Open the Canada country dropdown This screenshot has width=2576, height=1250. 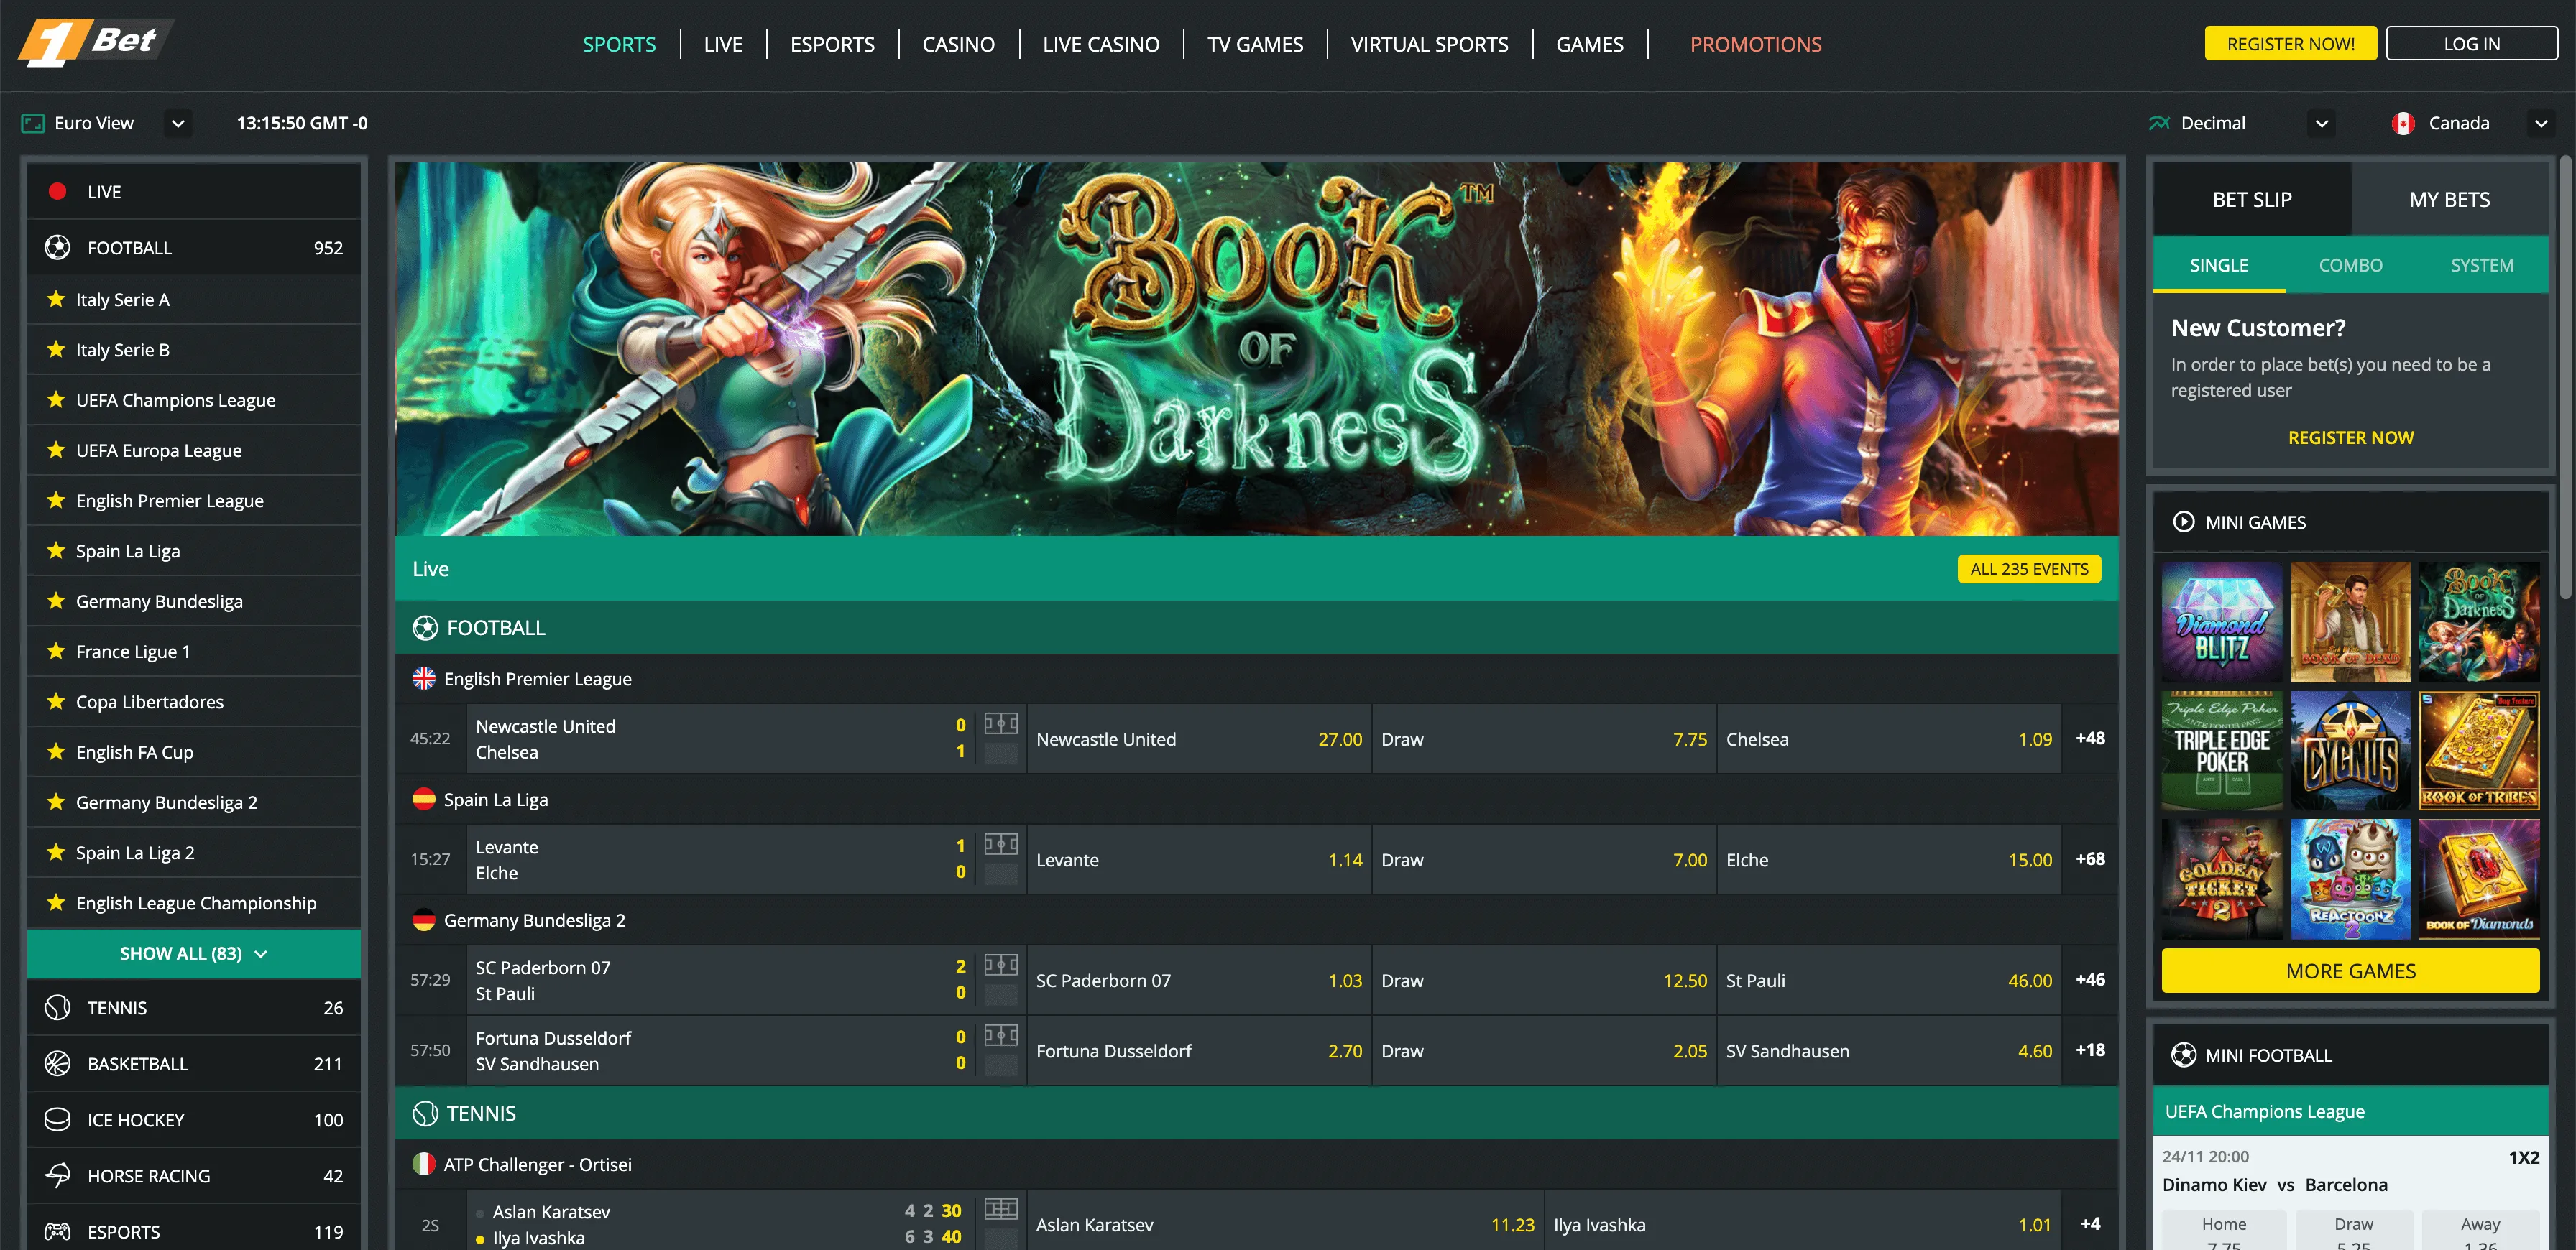2541,123
